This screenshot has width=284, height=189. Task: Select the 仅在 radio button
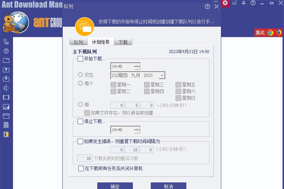[x=80, y=75]
